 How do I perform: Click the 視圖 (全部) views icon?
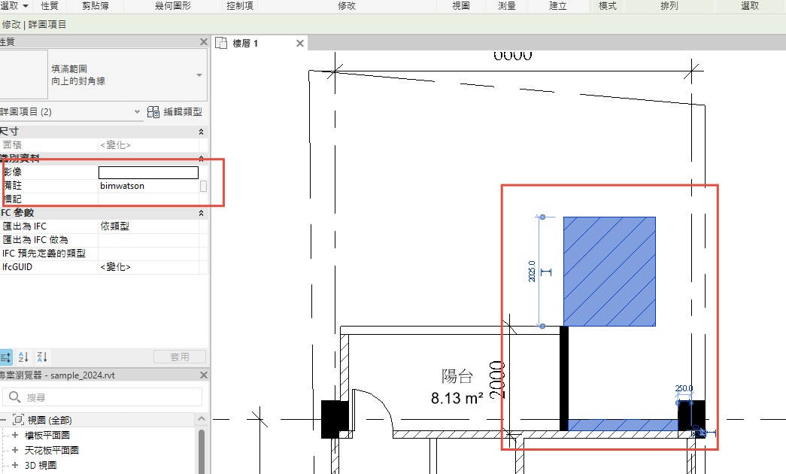[x=19, y=420]
